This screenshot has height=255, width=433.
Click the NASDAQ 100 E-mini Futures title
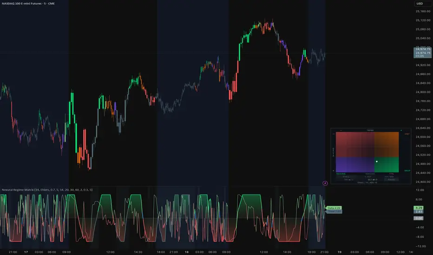[x=28, y=4]
